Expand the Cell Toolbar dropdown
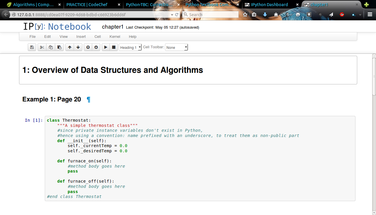This screenshot has width=376, height=215. click(x=177, y=47)
